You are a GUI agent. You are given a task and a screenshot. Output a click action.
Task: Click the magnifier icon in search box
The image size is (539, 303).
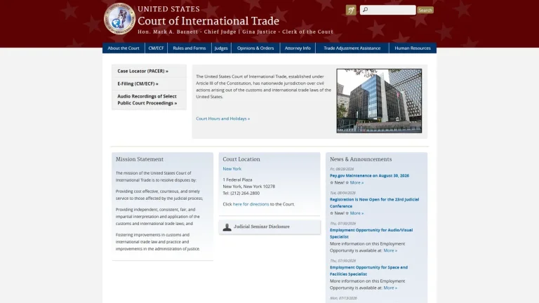click(365, 10)
